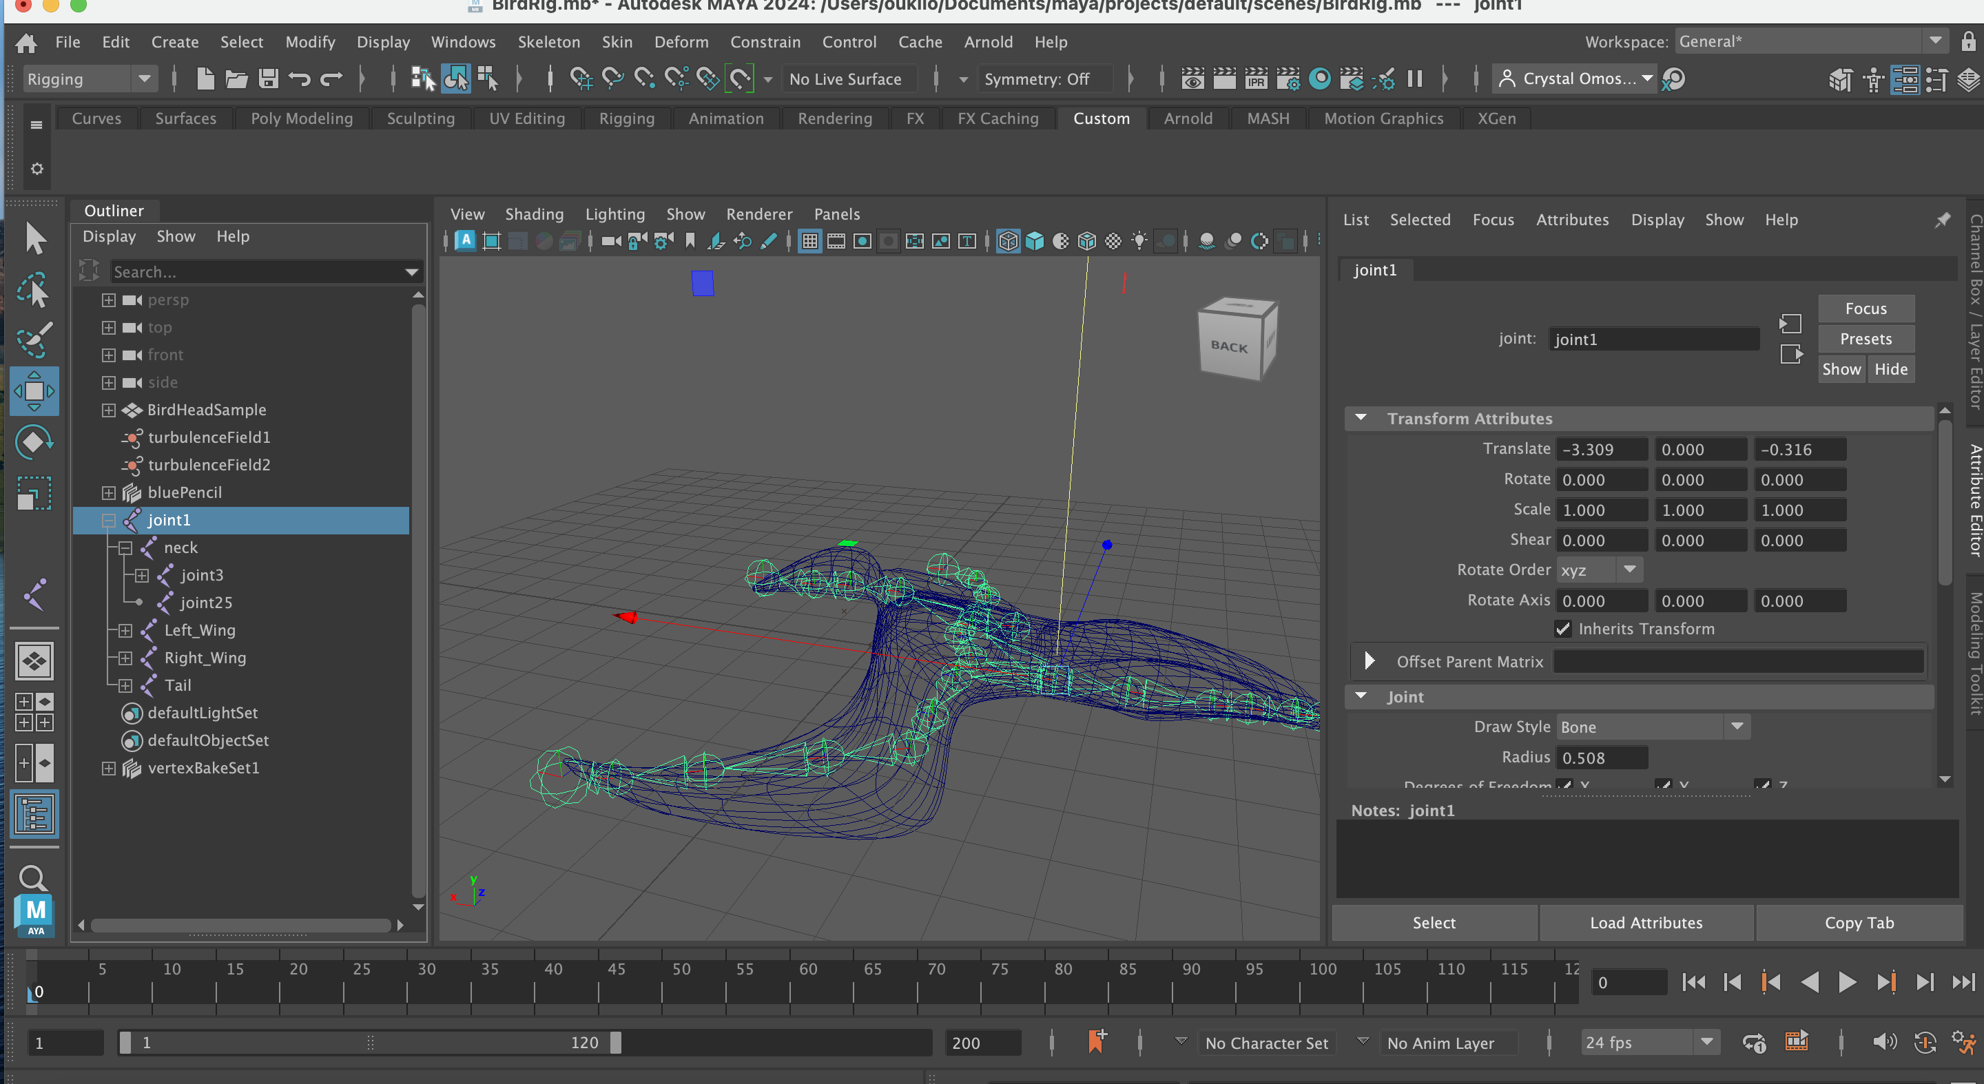Select the Rotate tool

(x=34, y=442)
